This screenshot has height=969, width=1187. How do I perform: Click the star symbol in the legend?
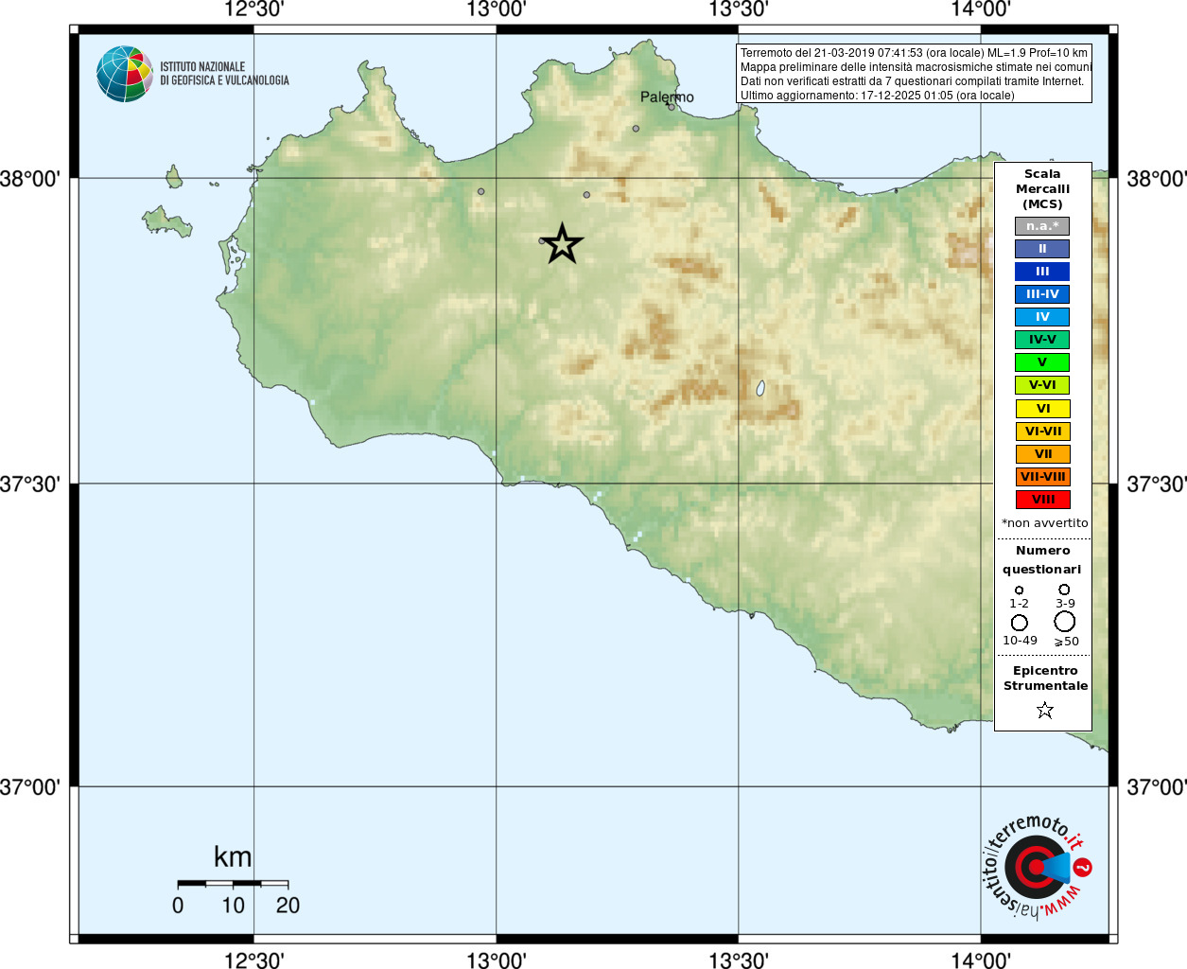1045,710
